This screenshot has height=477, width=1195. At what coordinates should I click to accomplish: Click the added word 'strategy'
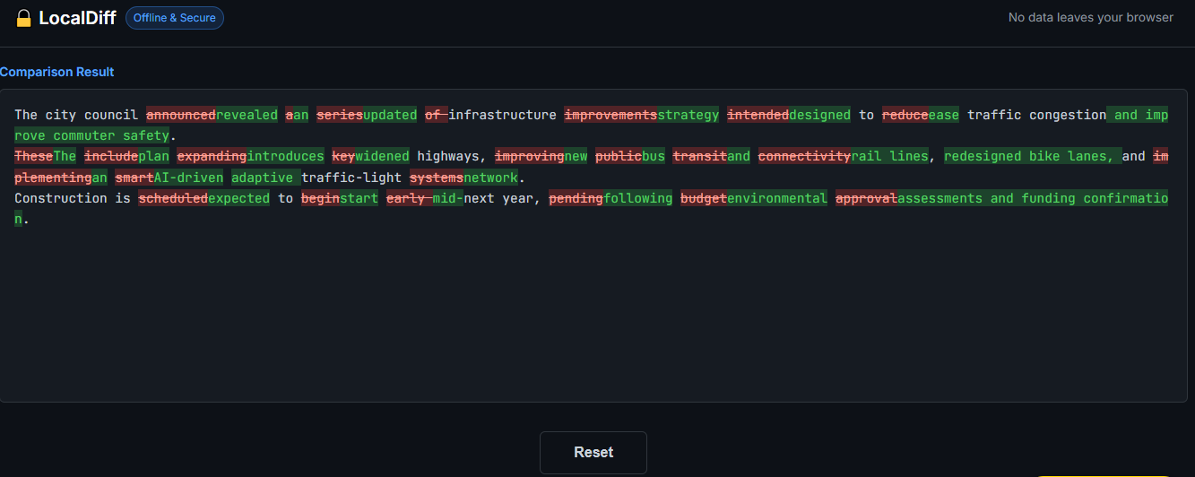coord(688,115)
